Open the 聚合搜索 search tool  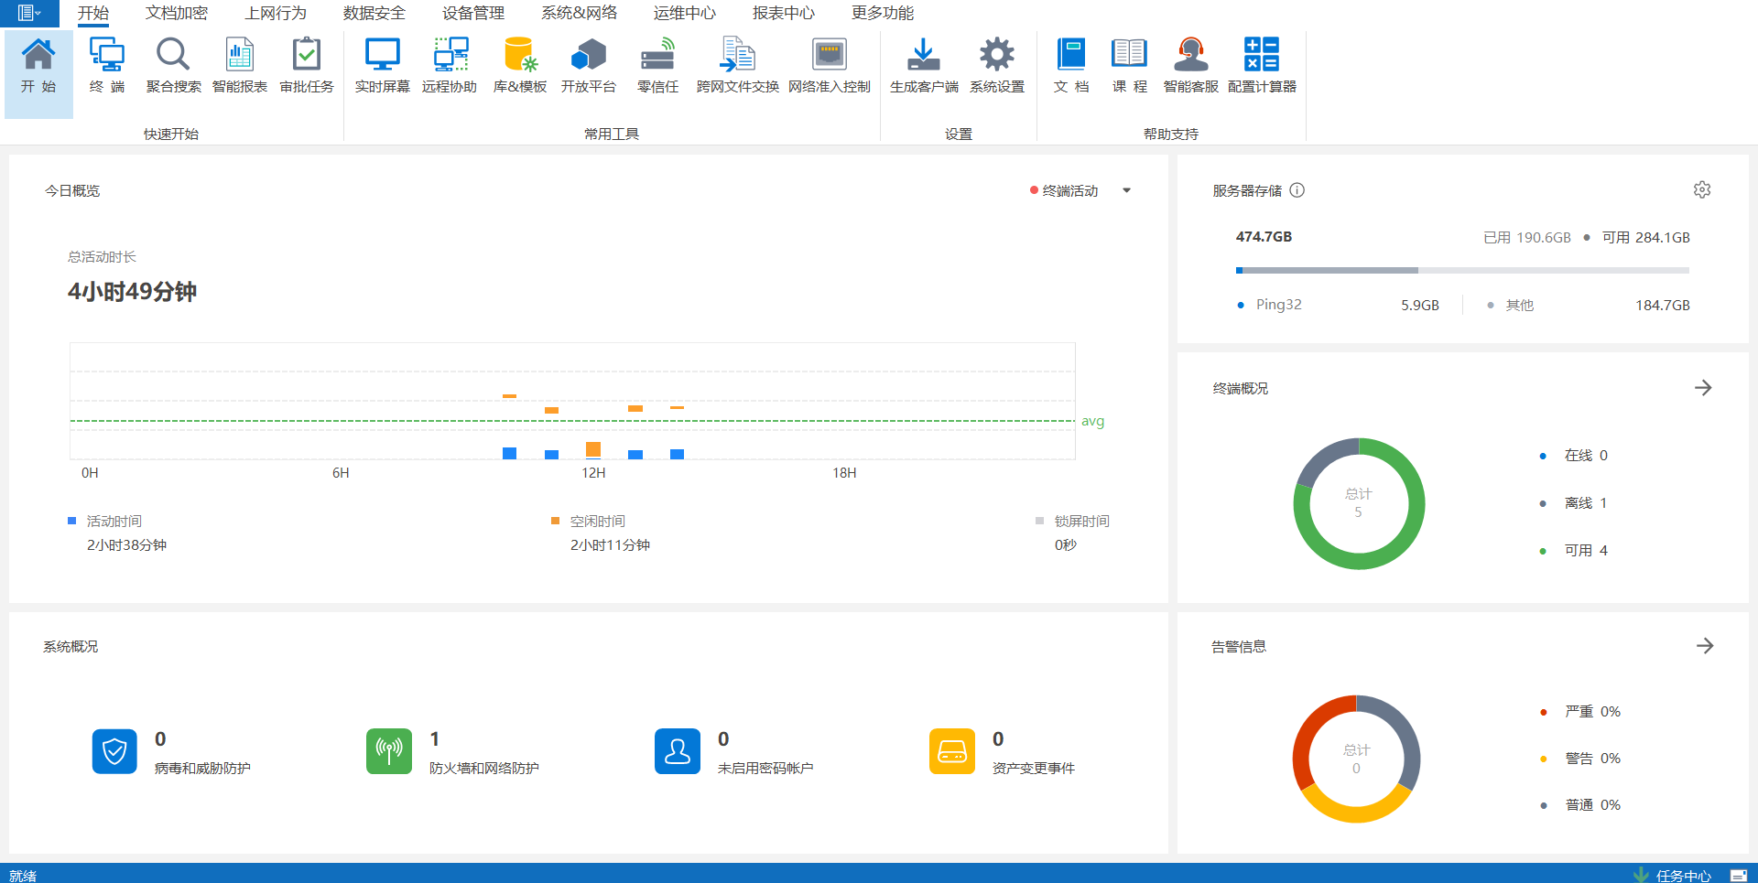173,65
